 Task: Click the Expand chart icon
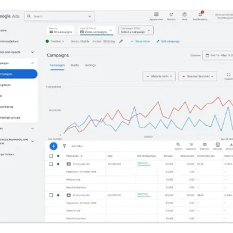[x=228, y=75]
